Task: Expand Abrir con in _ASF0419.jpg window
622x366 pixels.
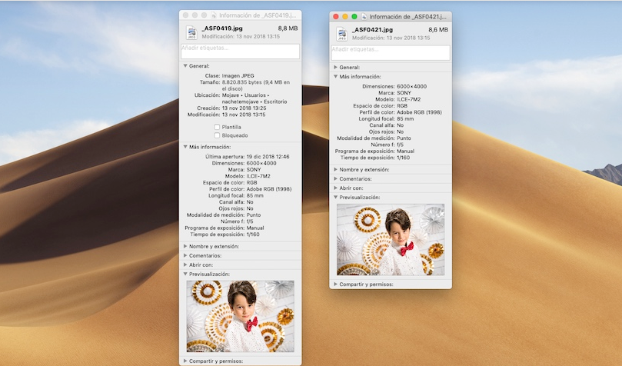Action: point(185,265)
